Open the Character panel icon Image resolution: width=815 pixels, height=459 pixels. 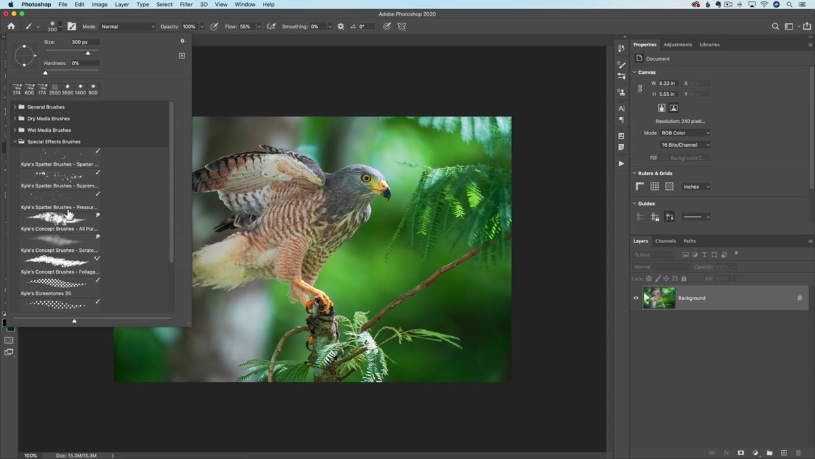pos(621,108)
